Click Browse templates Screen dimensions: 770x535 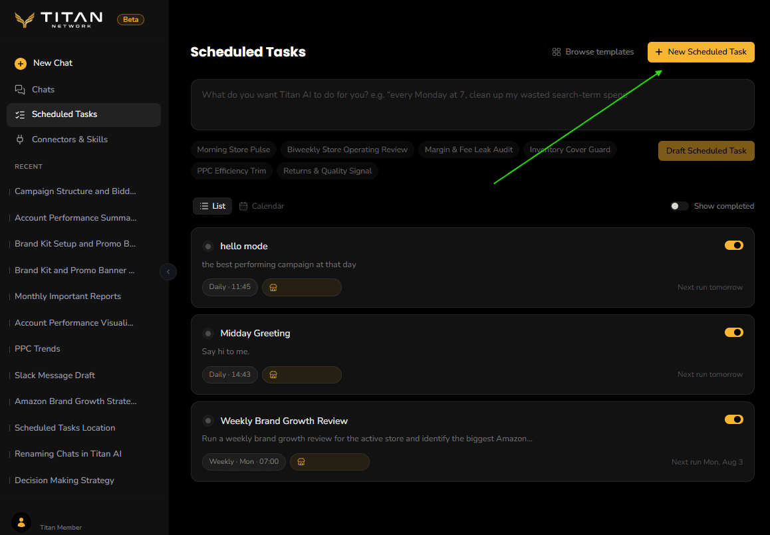pos(592,52)
